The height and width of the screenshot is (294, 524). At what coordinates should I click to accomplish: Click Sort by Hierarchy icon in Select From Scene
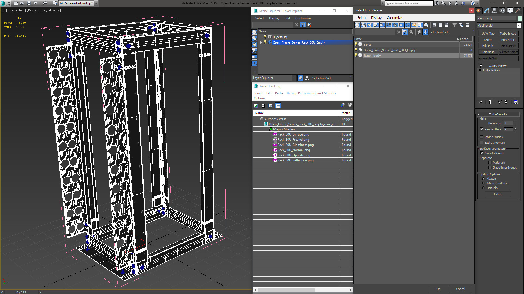[x=426, y=32]
